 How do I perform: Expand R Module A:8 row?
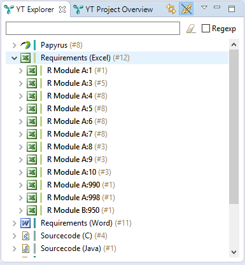pos(20,147)
